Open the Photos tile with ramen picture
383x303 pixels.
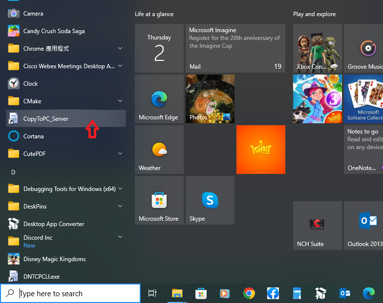pyautogui.click(x=210, y=99)
